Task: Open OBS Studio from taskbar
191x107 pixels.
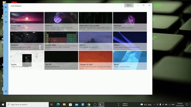Action: [95, 104]
